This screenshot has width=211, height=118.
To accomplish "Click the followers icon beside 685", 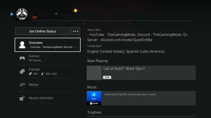I will pyautogui.click(x=43, y=74).
